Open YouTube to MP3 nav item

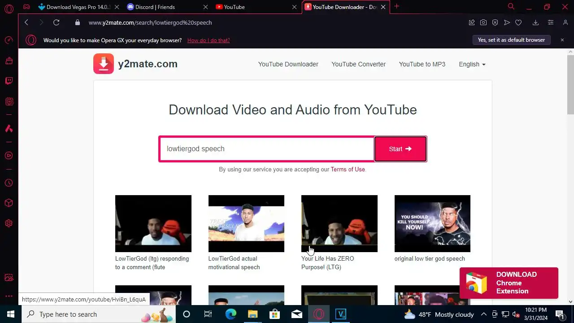(422, 64)
